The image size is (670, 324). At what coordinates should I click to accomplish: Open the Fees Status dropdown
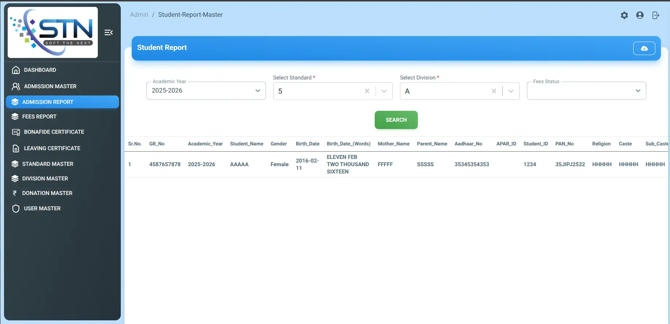coord(638,91)
